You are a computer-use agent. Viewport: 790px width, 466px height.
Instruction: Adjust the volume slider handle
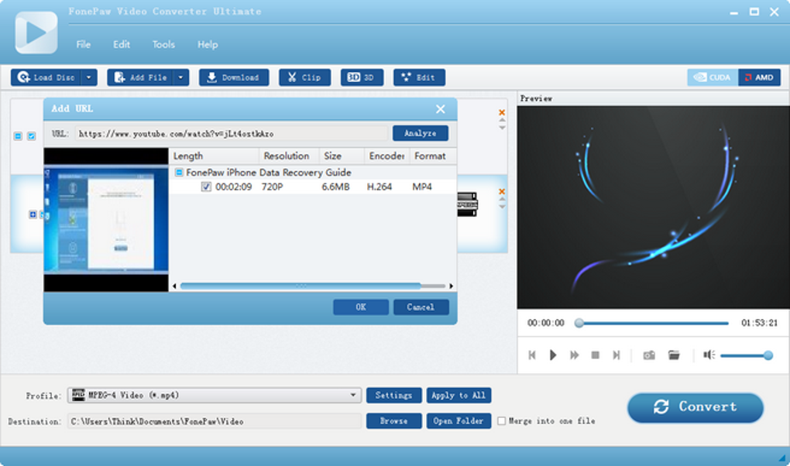[768, 355]
